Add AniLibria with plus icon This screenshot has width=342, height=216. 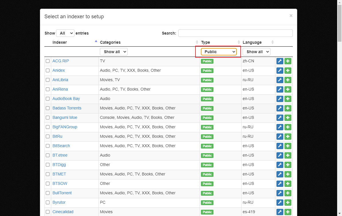point(288,80)
